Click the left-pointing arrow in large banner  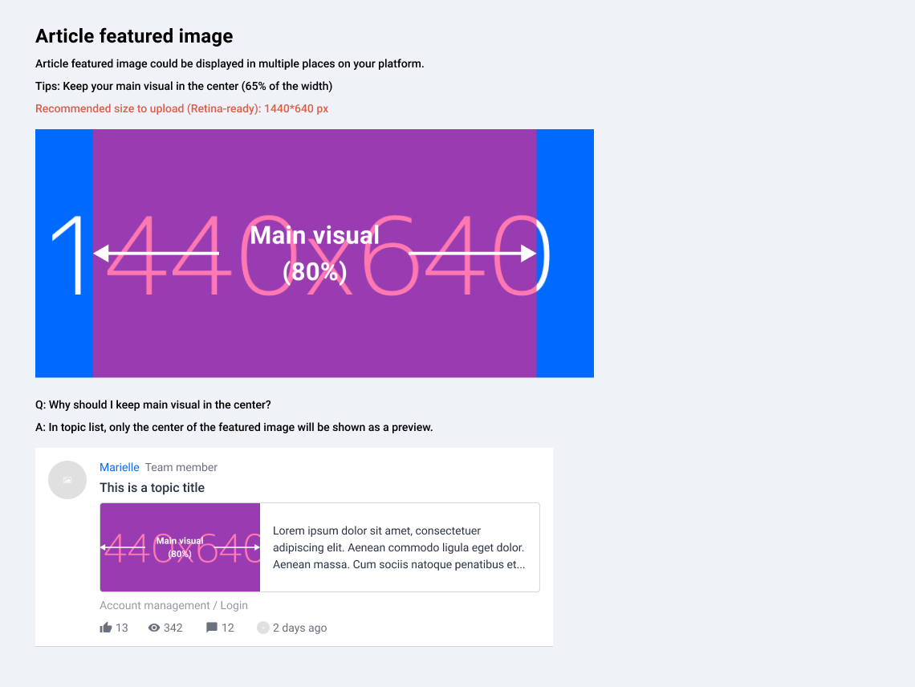[157, 254]
